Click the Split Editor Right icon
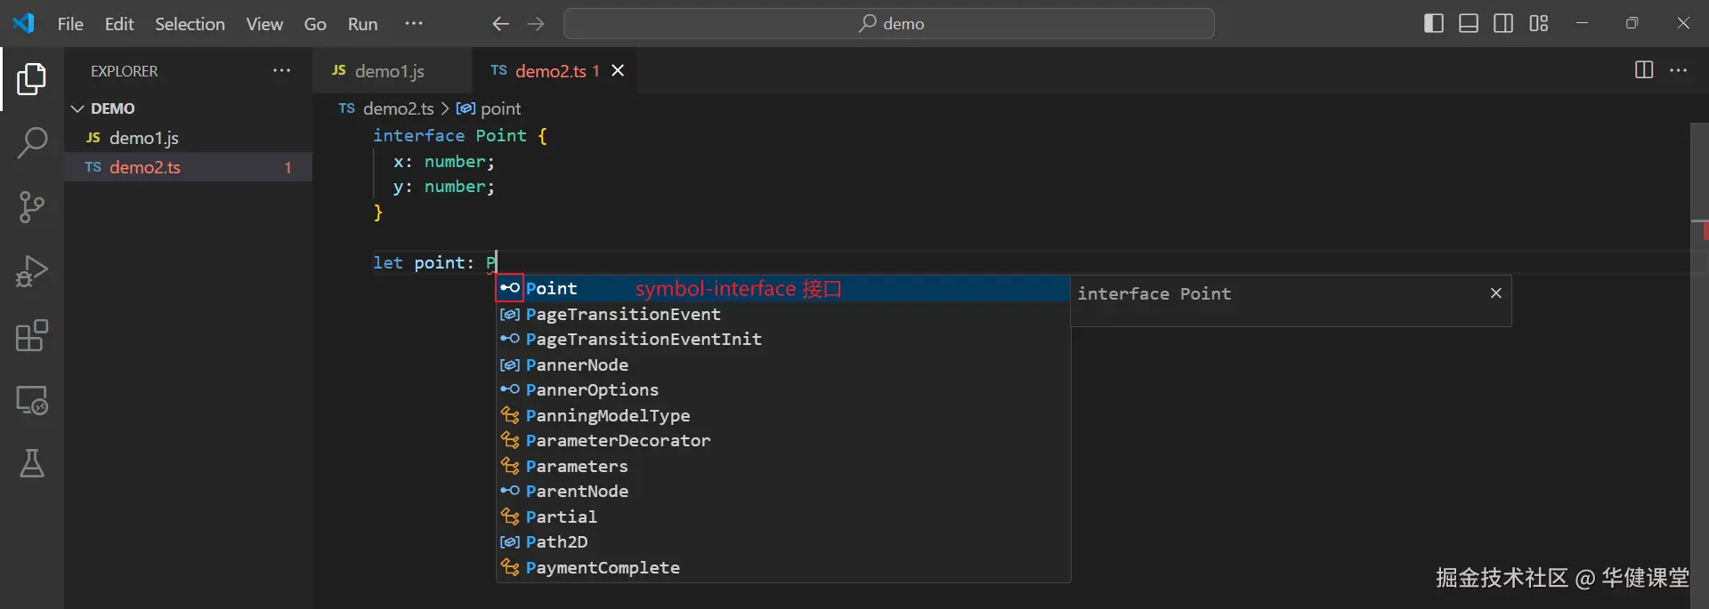The width and height of the screenshot is (1709, 609). point(1644,70)
